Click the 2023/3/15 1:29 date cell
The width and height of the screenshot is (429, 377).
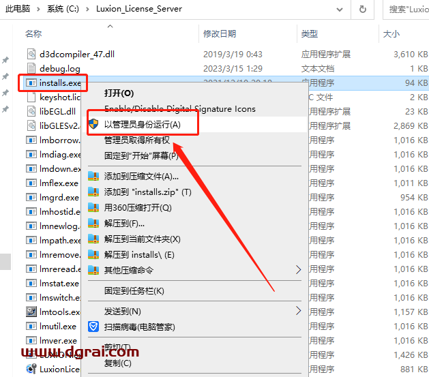[x=233, y=69]
